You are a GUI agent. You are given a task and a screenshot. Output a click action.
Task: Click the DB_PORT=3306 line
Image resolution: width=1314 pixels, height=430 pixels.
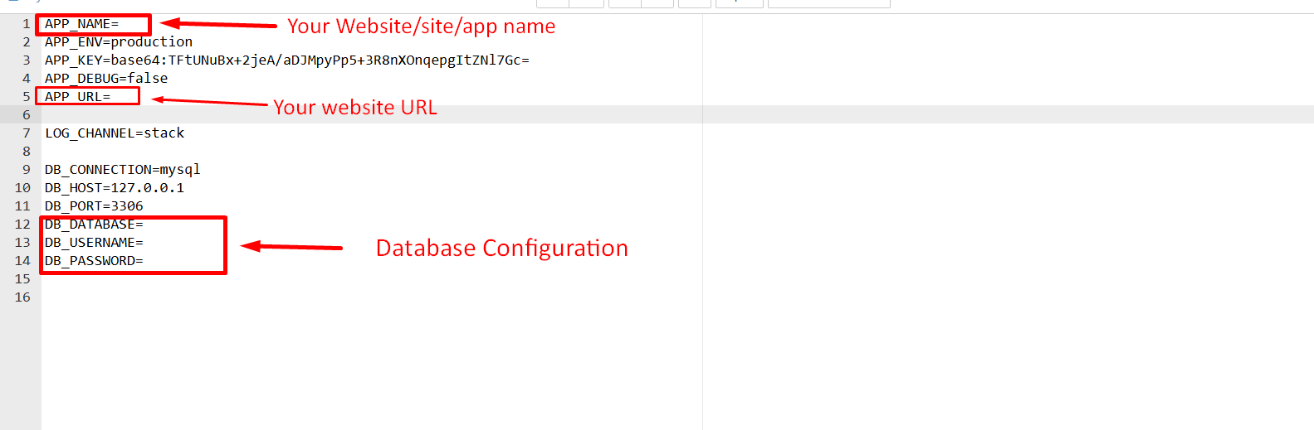click(94, 206)
